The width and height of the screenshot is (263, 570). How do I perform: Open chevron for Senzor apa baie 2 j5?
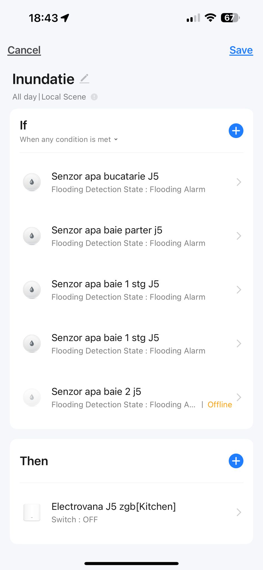coord(239,397)
